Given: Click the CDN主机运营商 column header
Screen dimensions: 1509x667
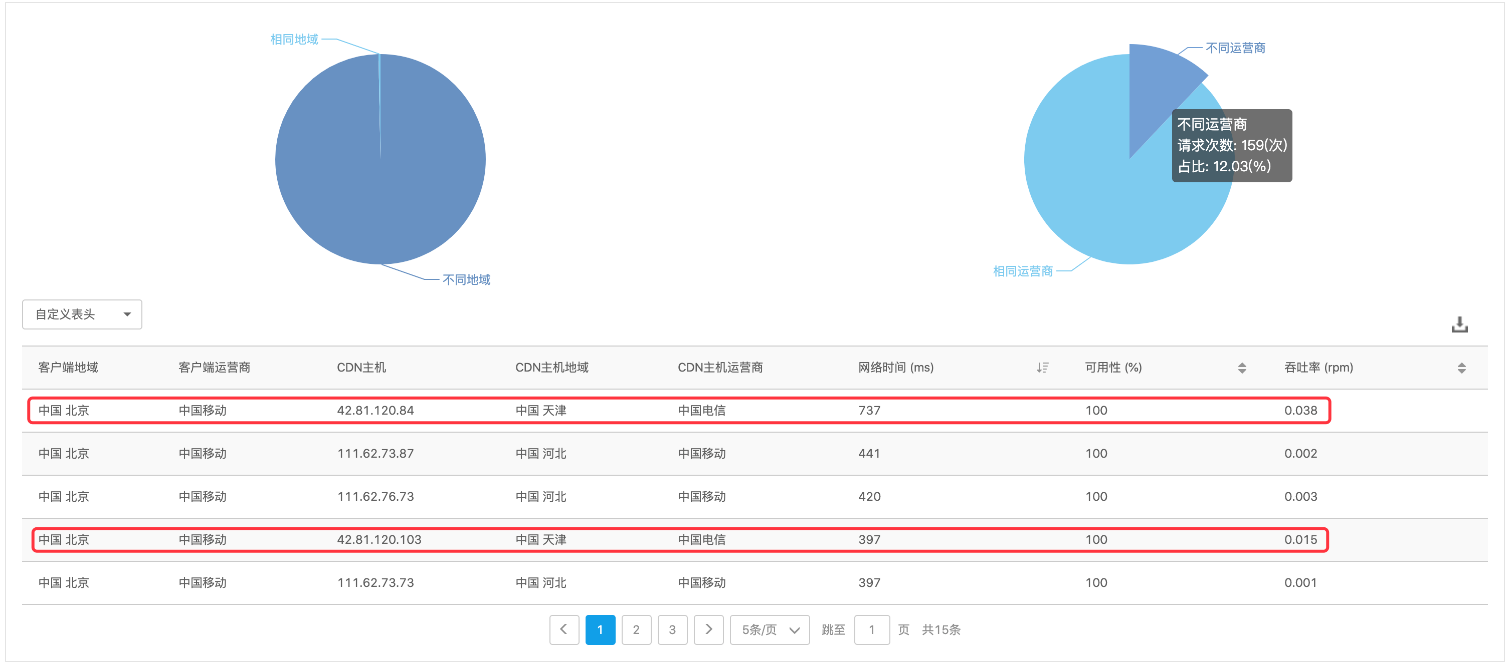Looking at the screenshot, I should coord(720,368).
